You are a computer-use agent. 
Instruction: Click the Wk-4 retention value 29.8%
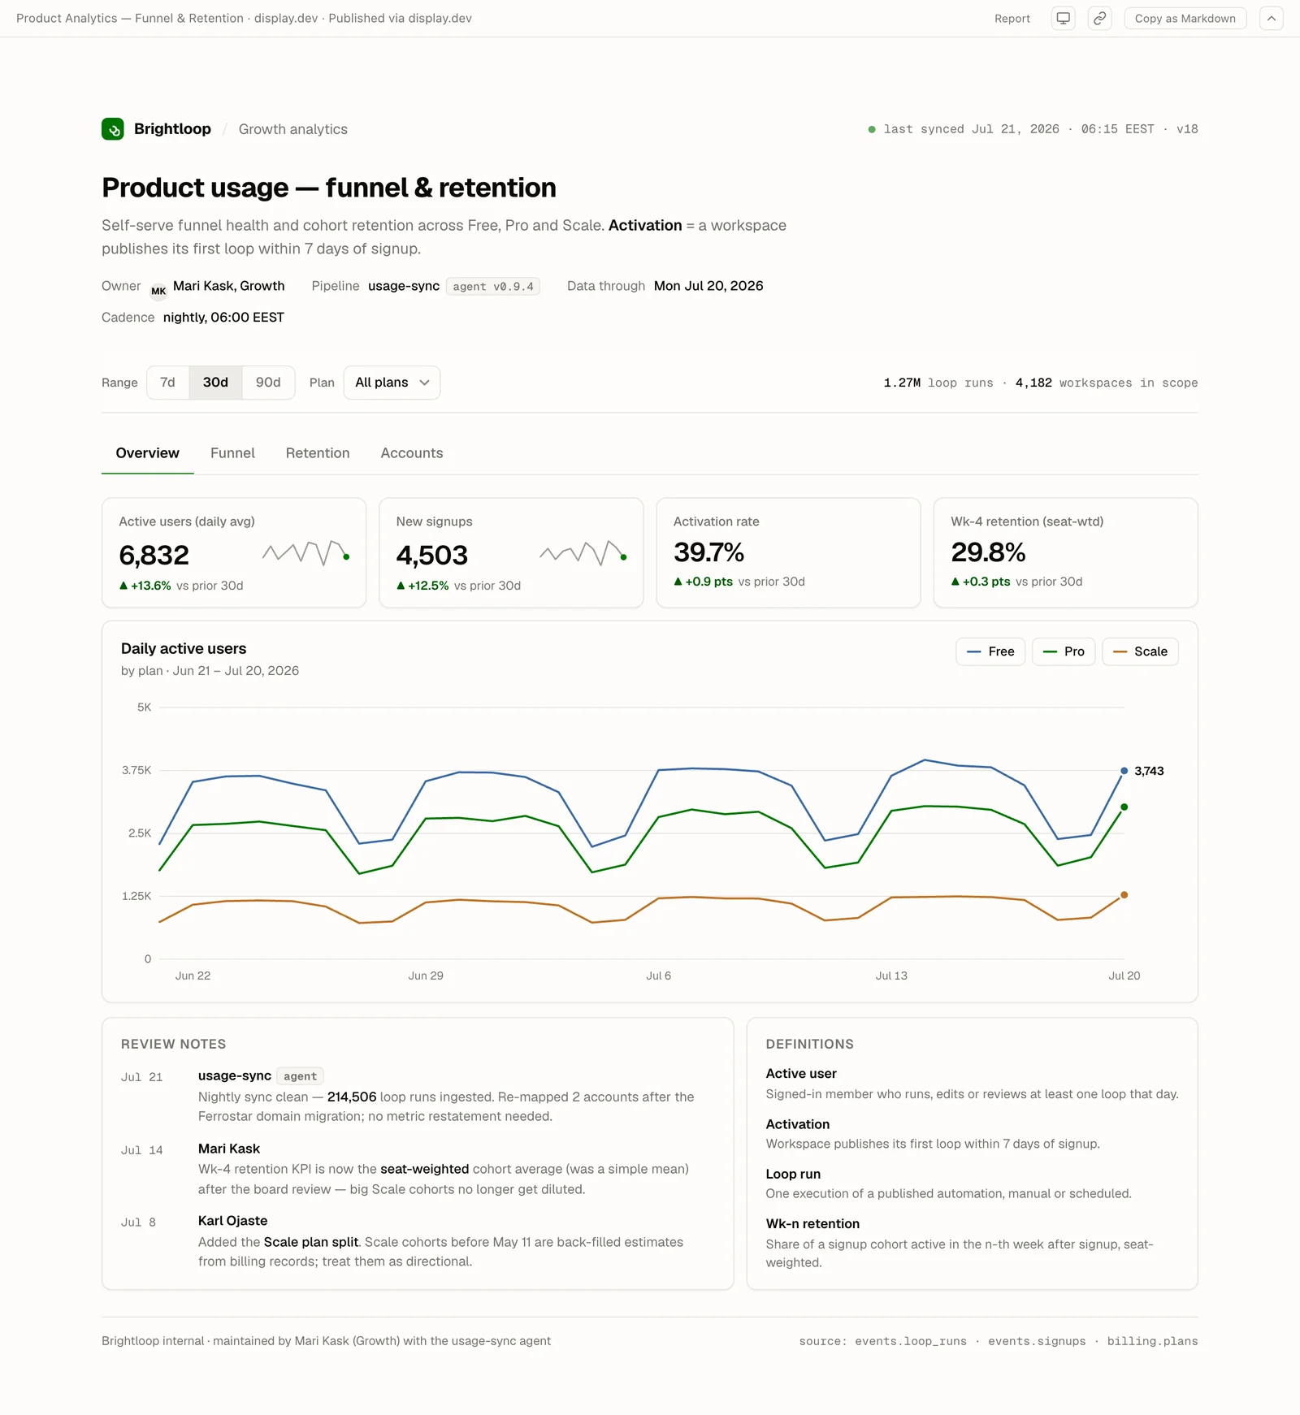click(x=988, y=552)
